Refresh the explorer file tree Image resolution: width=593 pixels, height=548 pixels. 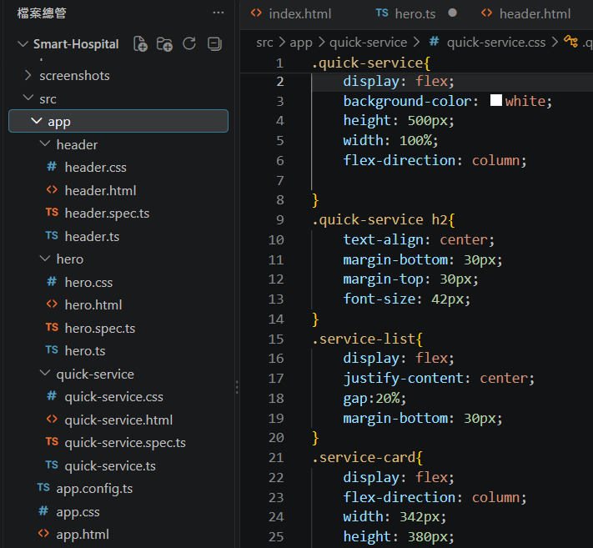(x=189, y=44)
